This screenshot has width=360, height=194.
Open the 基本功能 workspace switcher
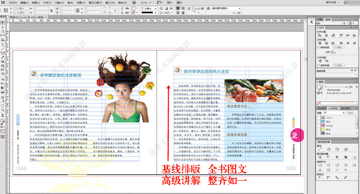point(333,2)
